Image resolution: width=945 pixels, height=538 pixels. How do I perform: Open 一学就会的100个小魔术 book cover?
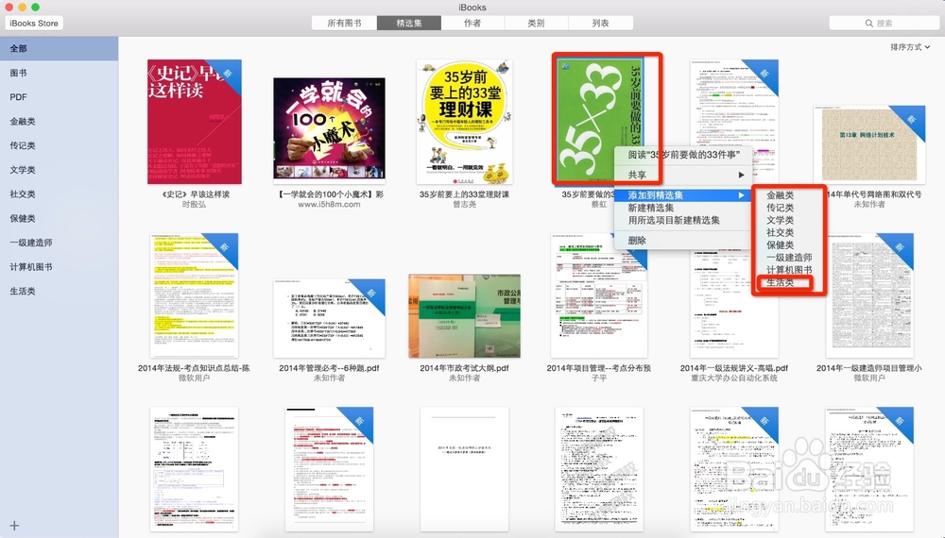click(329, 128)
